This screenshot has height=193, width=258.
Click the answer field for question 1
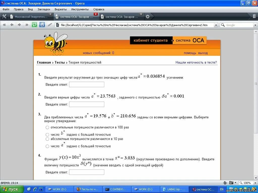click(87, 84)
